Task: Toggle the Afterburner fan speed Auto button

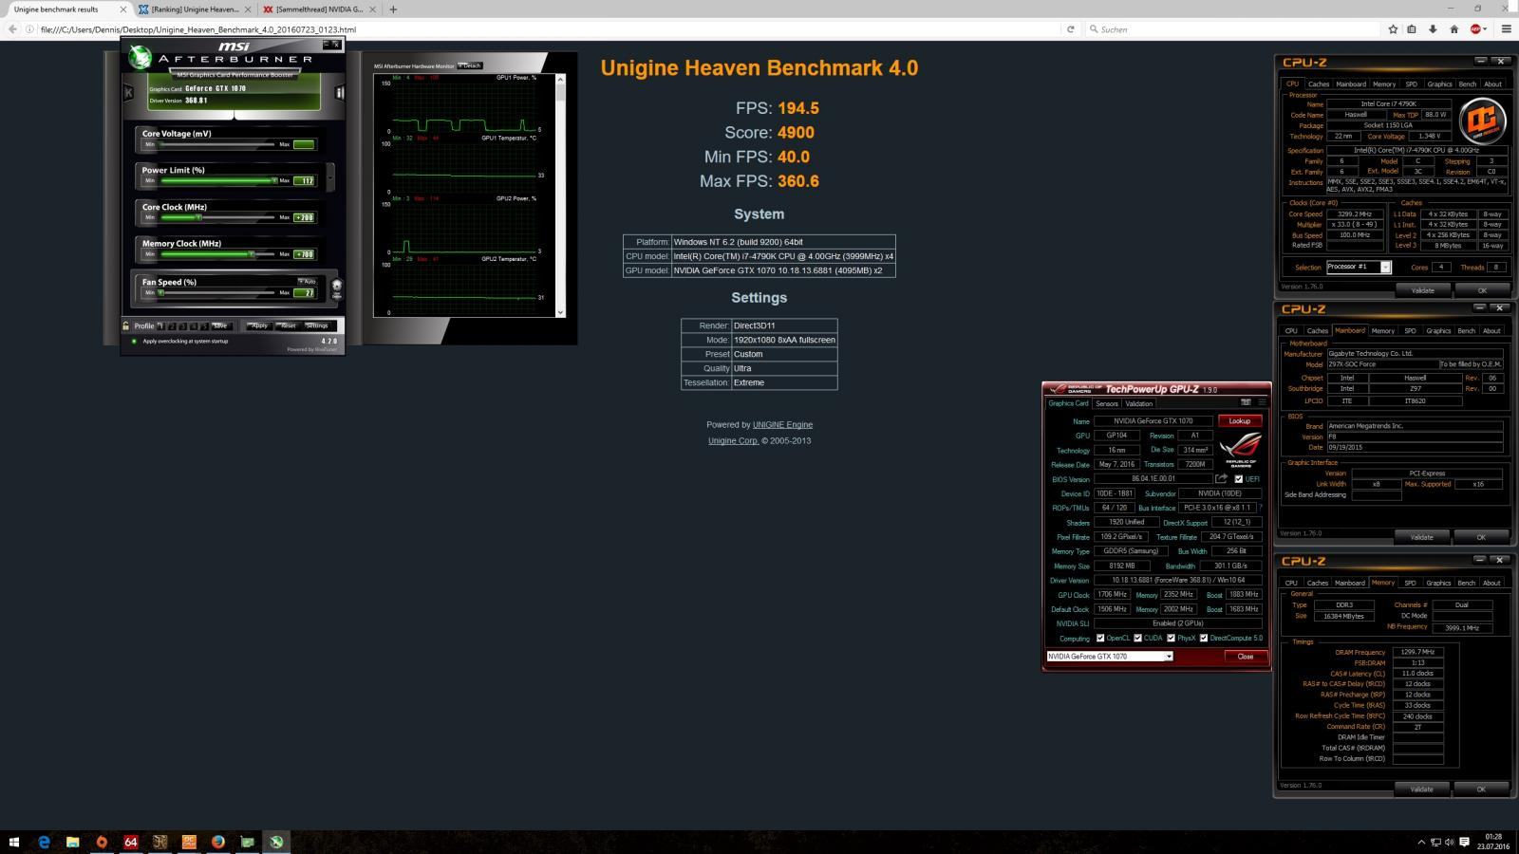Action: [307, 282]
